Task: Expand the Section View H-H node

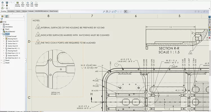Action: tap(4, 41)
